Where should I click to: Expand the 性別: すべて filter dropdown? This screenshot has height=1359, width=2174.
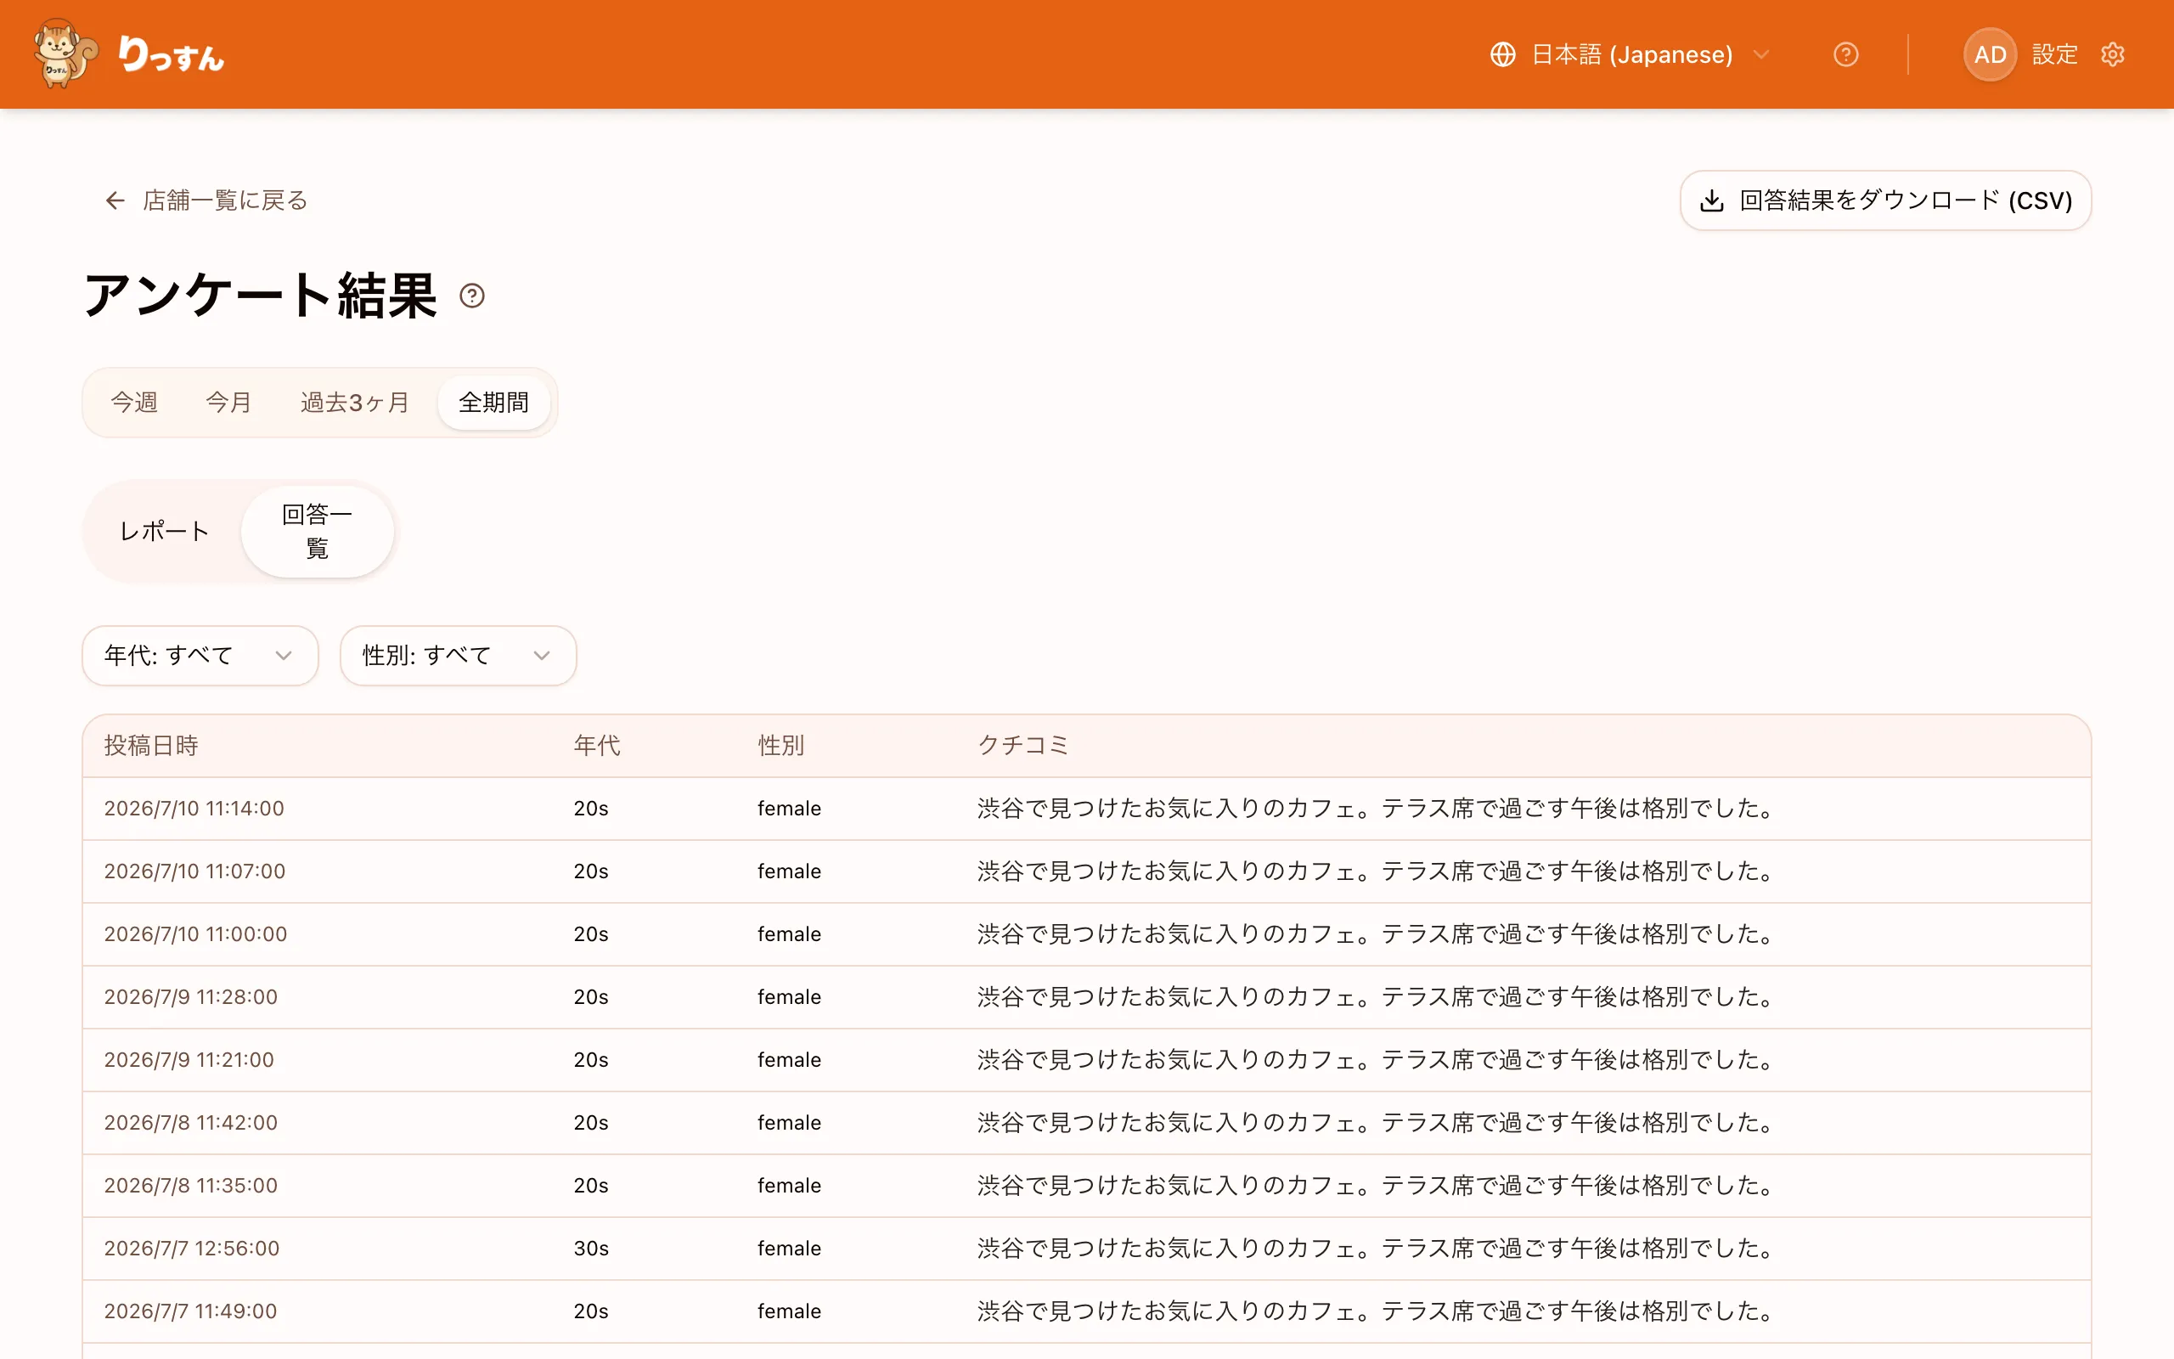click(459, 655)
